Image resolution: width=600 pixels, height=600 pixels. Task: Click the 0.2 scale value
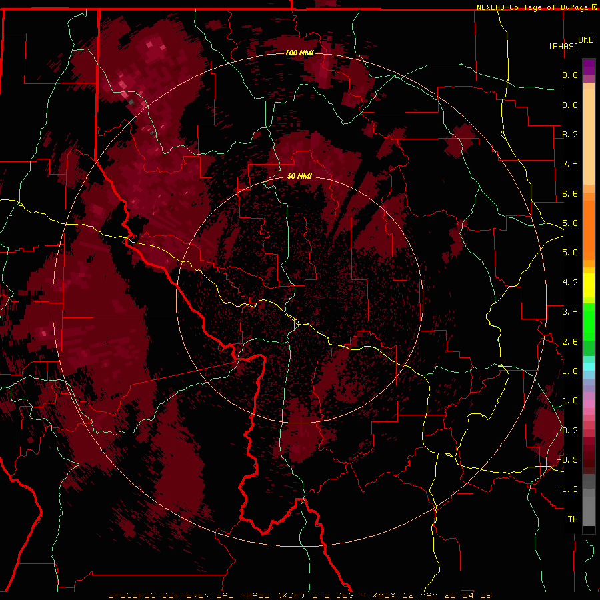click(570, 431)
